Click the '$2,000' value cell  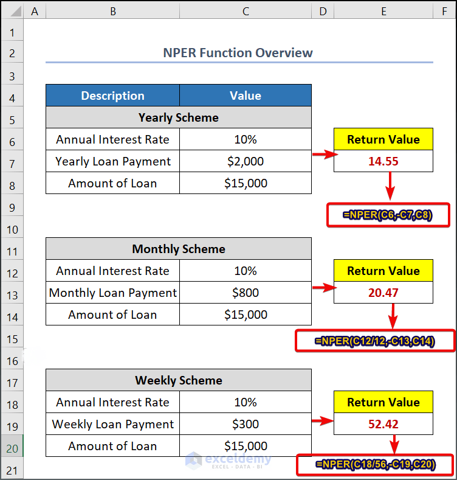(246, 161)
